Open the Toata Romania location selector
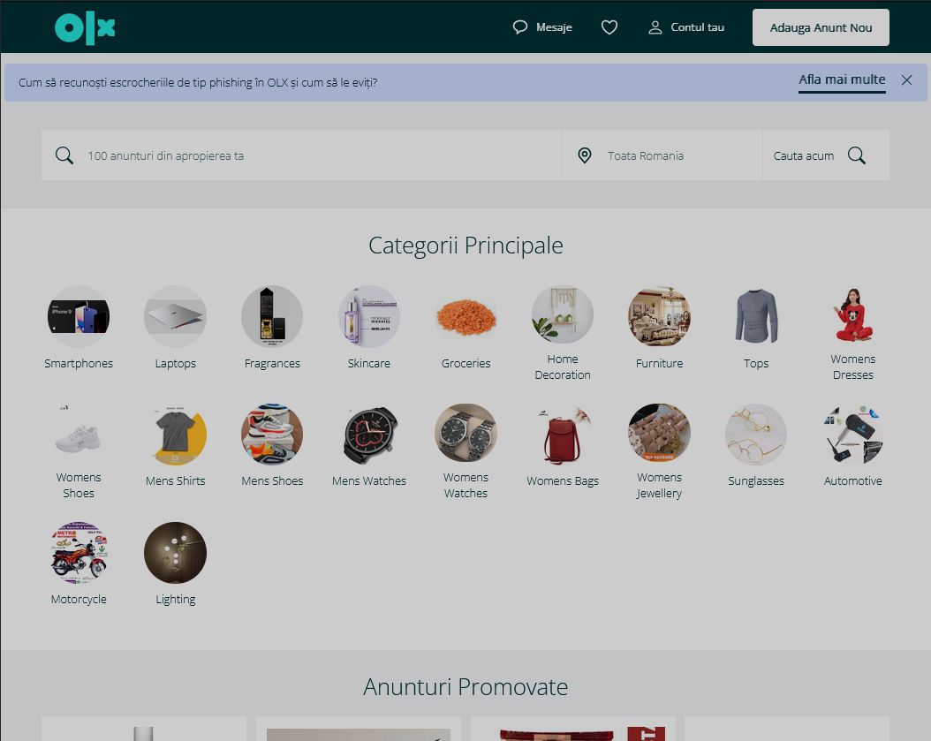 662,155
